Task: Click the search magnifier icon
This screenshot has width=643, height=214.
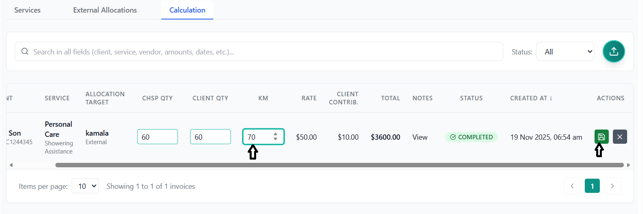Action: (25, 52)
